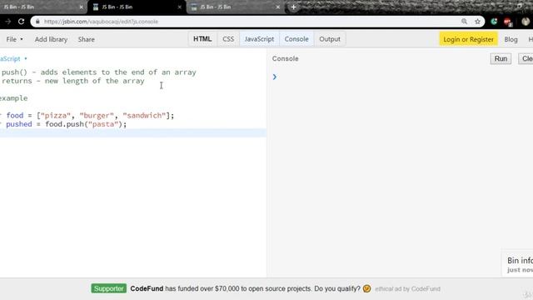The height and width of the screenshot is (300, 533).
Task: Click the highlighted empty editor line
Action: pyautogui.click(x=133, y=132)
